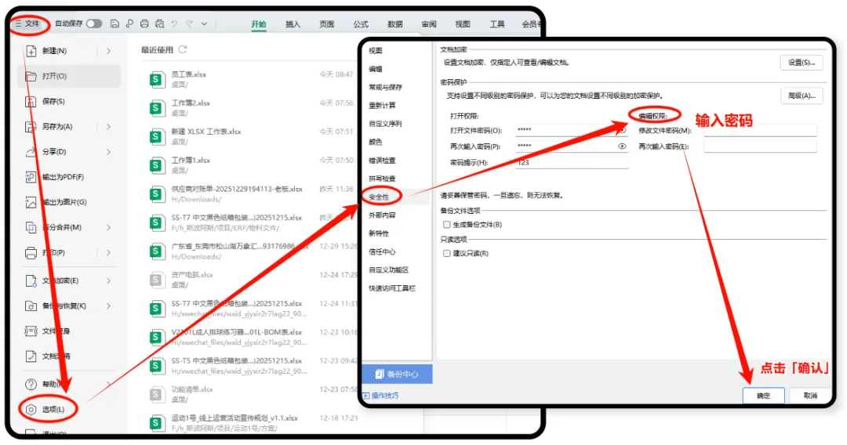Click the 输出为图片(G) icon
Viewport: 847px width, 445px height.
(x=31, y=202)
